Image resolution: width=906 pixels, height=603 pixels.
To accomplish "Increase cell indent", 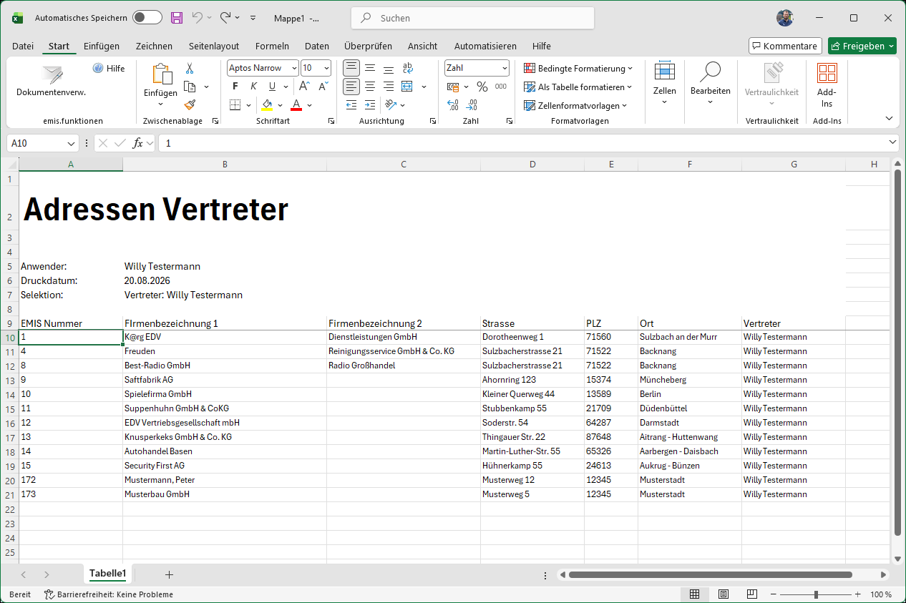I will tap(370, 104).
